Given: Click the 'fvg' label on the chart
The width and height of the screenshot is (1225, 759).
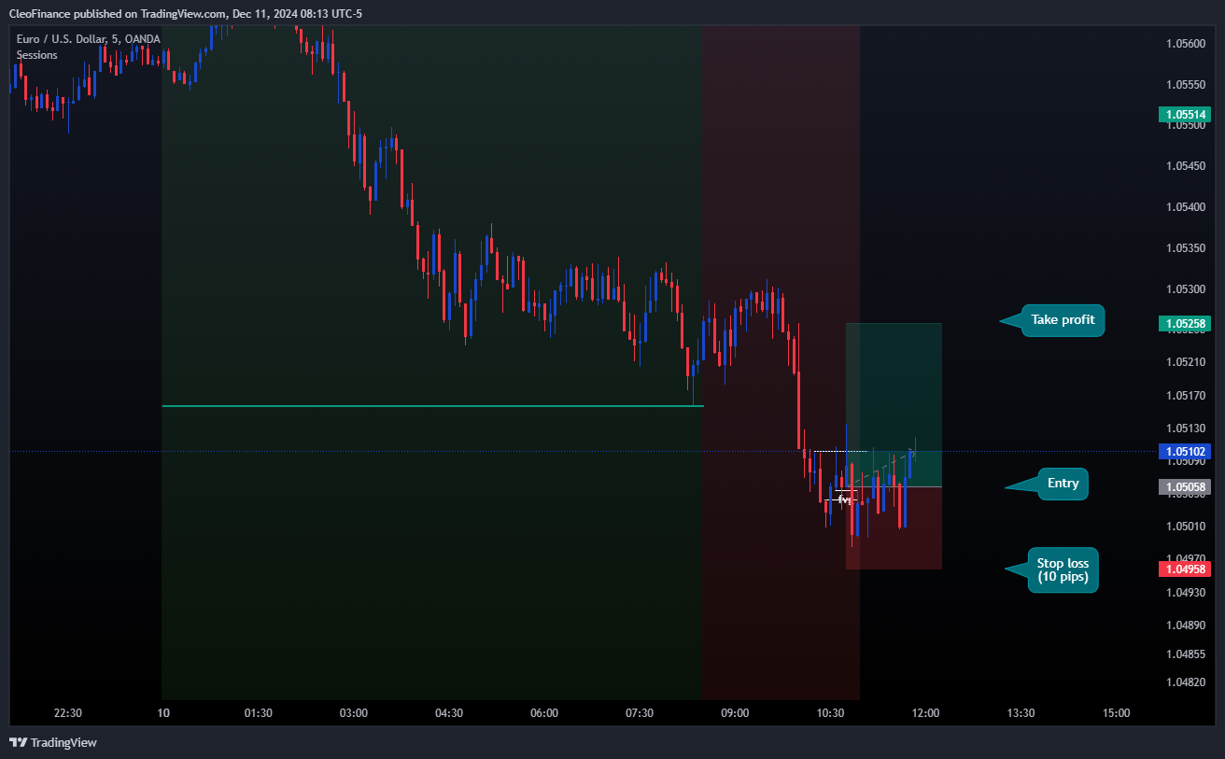Looking at the screenshot, I should pyautogui.click(x=844, y=500).
